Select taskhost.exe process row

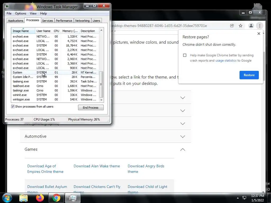(55, 86)
